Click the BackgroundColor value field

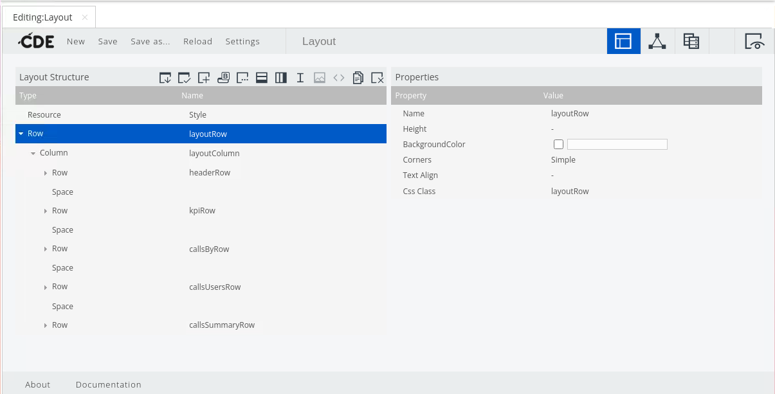pos(617,145)
